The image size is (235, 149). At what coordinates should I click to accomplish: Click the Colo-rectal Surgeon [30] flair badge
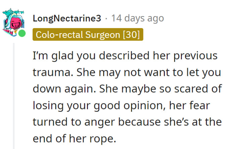tap(88, 35)
